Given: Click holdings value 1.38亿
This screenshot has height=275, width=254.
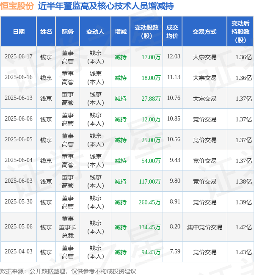Looking at the screenshot, I should tap(244, 181).
